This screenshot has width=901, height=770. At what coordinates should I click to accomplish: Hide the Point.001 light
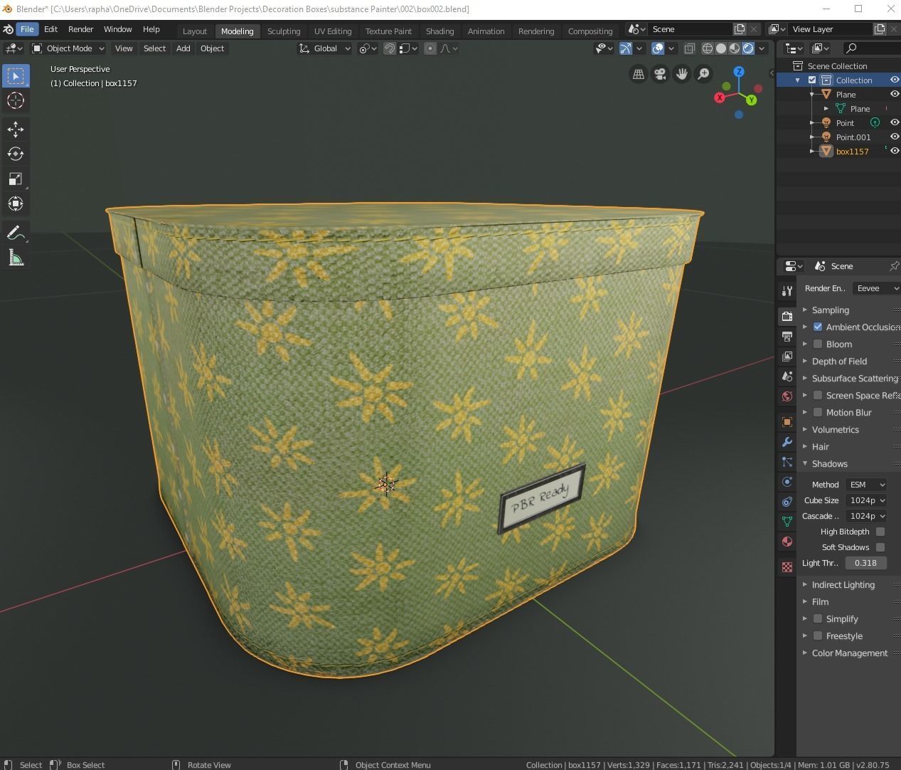pyautogui.click(x=895, y=137)
